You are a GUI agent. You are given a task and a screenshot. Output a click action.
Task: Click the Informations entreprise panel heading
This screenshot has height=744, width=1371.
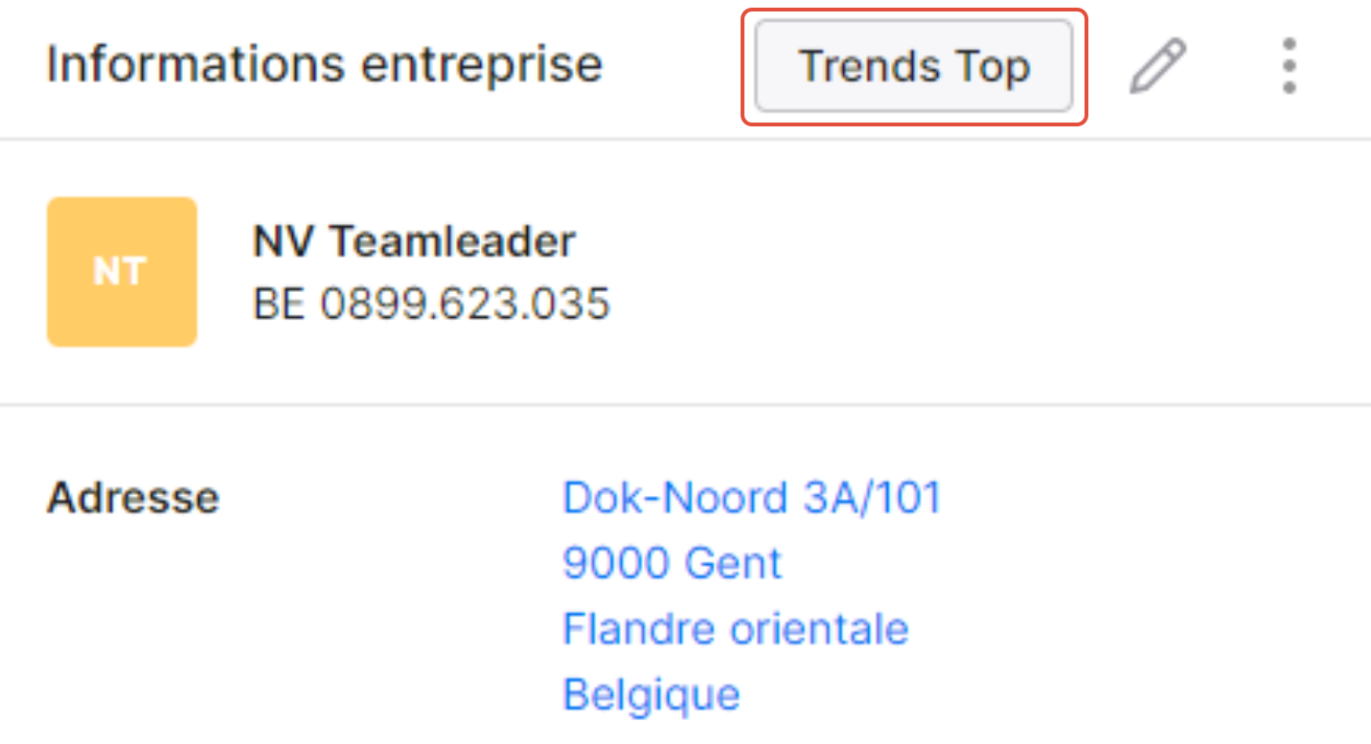coord(325,65)
